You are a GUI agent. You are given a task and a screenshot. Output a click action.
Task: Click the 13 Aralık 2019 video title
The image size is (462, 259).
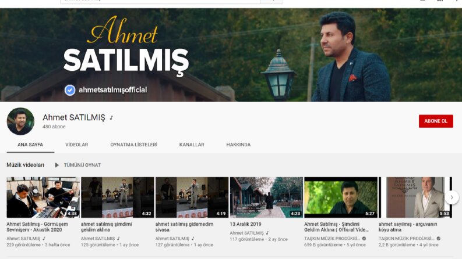pyautogui.click(x=245, y=224)
